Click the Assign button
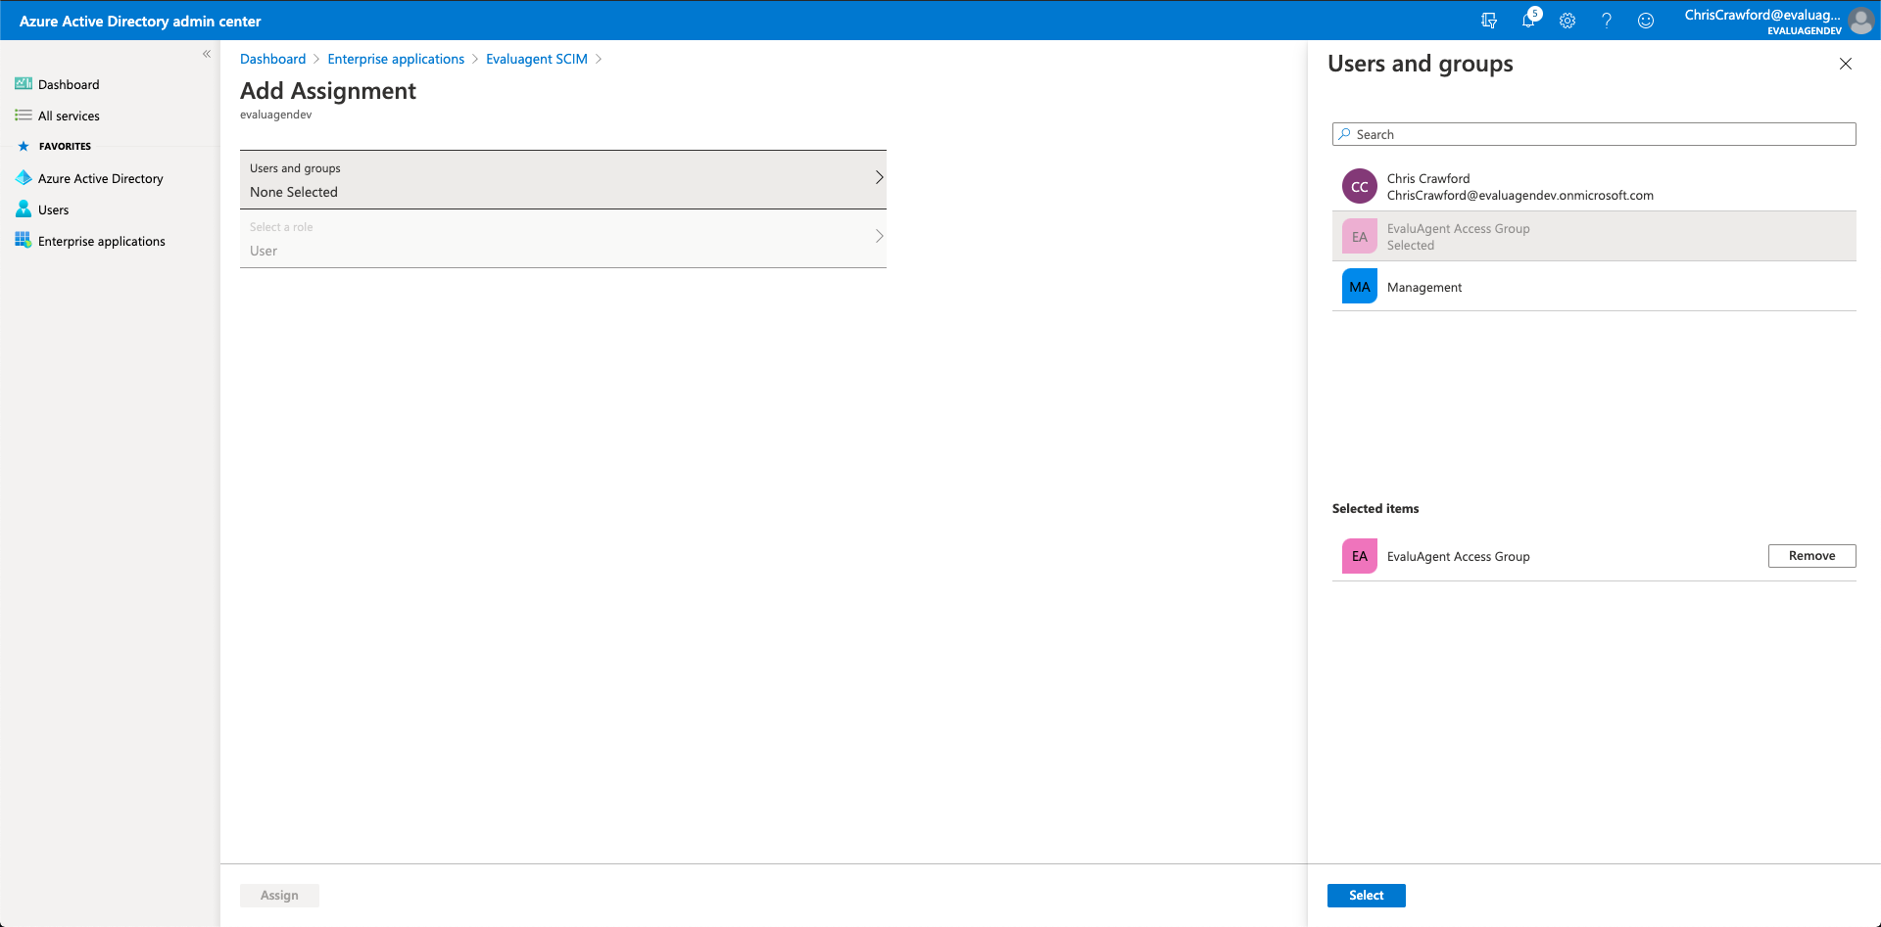The height and width of the screenshot is (927, 1881). click(279, 896)
